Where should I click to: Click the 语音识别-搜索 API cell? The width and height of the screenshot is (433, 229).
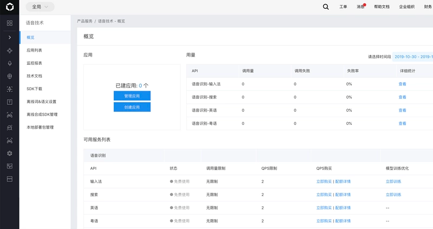pyautogui.click(x=204, y=97)
